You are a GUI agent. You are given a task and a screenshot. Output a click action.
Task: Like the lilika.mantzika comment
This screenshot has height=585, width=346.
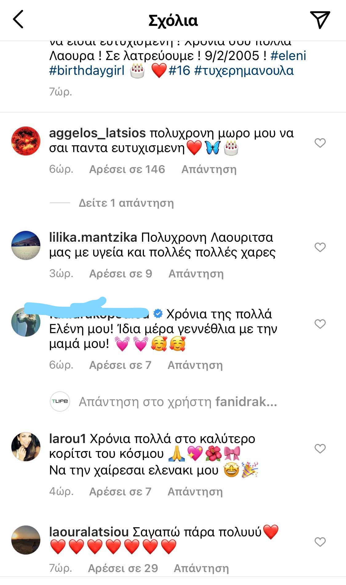320,247
